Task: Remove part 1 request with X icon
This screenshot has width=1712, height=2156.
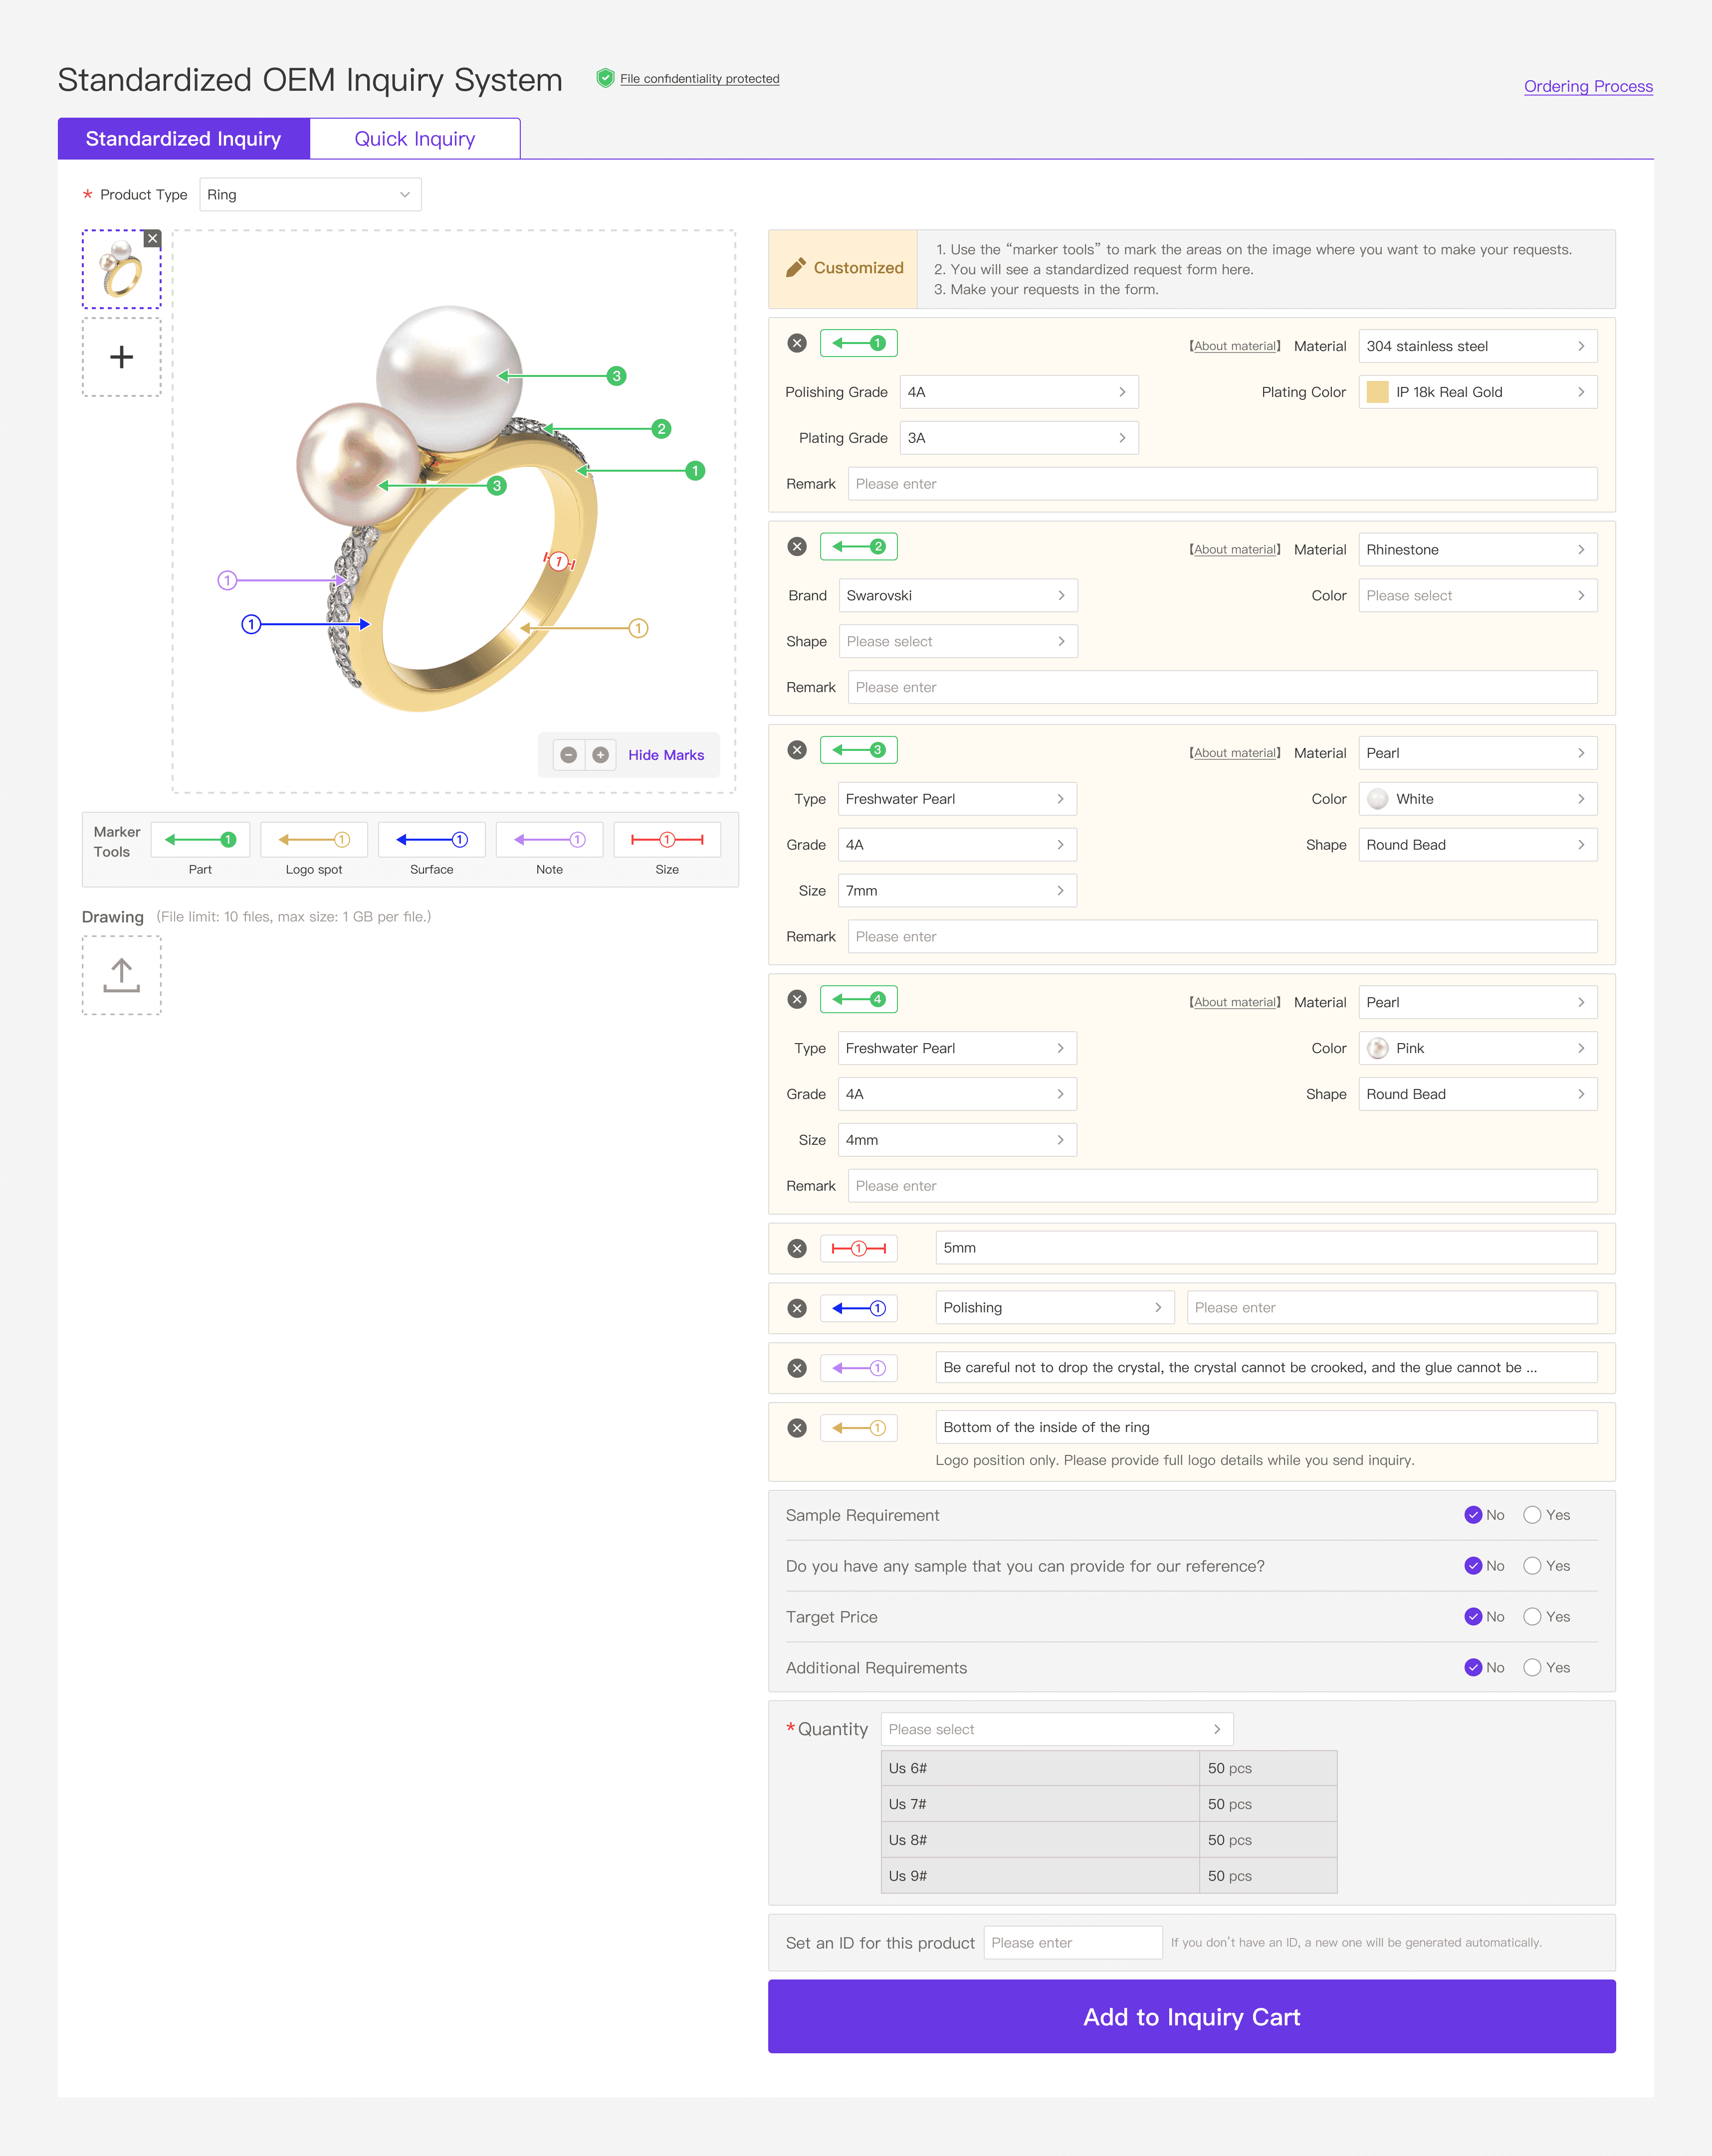Action: coord(797,343)
